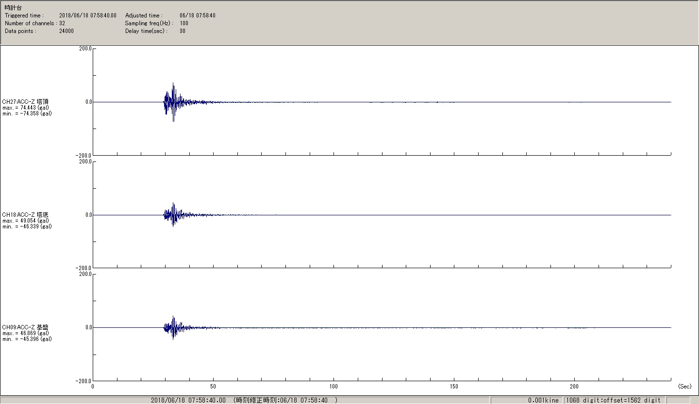Click the Data points value 24000

pos(67,31)
